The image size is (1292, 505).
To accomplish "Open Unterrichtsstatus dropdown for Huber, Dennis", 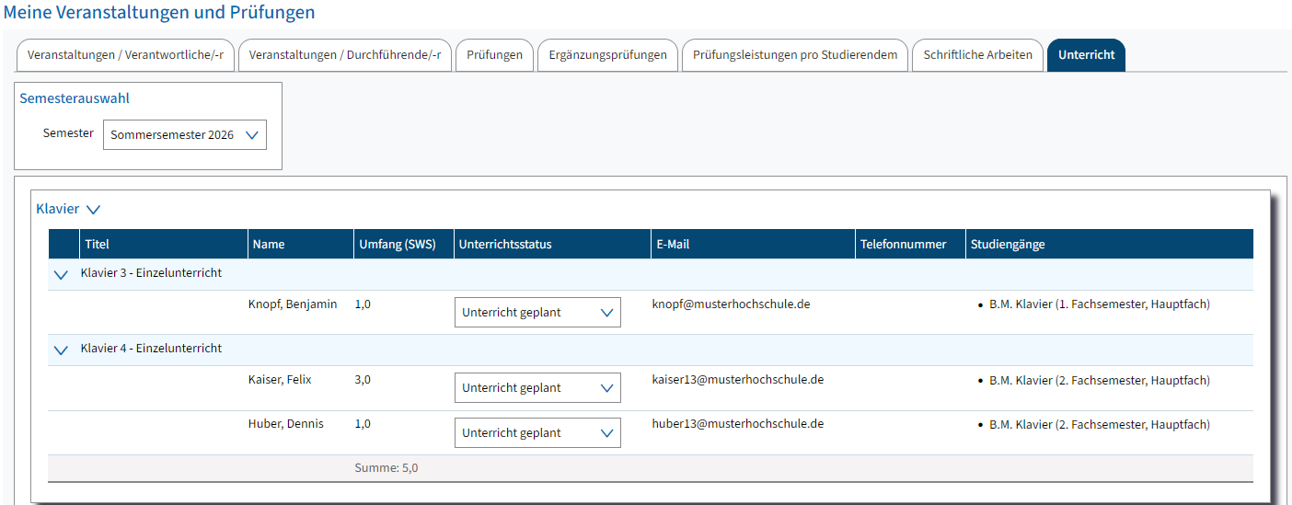I will 537,433.
